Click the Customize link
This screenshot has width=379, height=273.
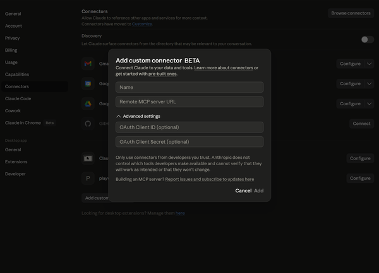[142, 24]
